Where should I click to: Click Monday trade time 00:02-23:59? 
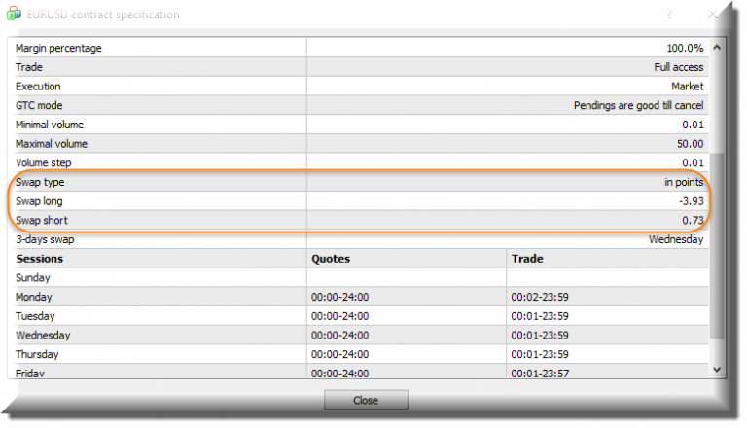[x=540, y=297]
